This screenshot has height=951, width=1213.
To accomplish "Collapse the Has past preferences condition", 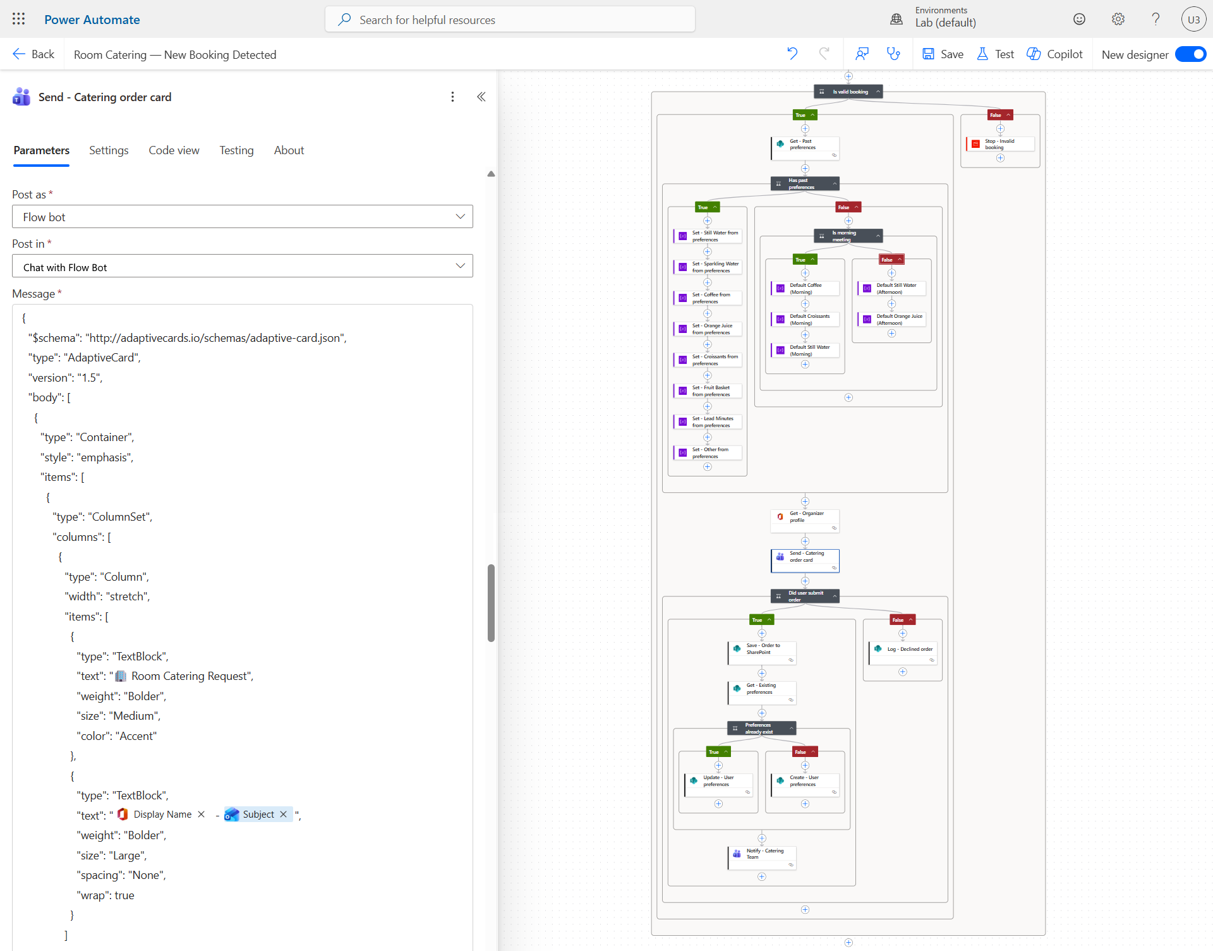I will pyautogui.click(x=835, y=184).
